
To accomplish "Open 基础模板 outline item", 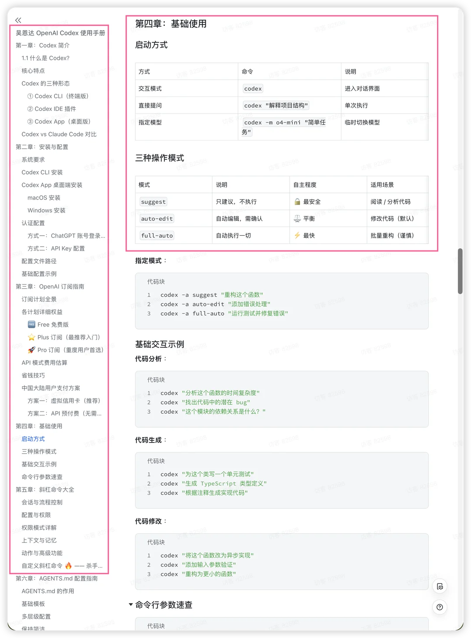I will pos(33,604).
